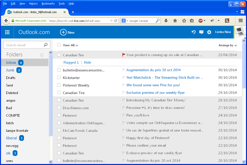Open the Google Canada search engine dropdown
This screenshot has width=247, height=165.
pos(127,21)
